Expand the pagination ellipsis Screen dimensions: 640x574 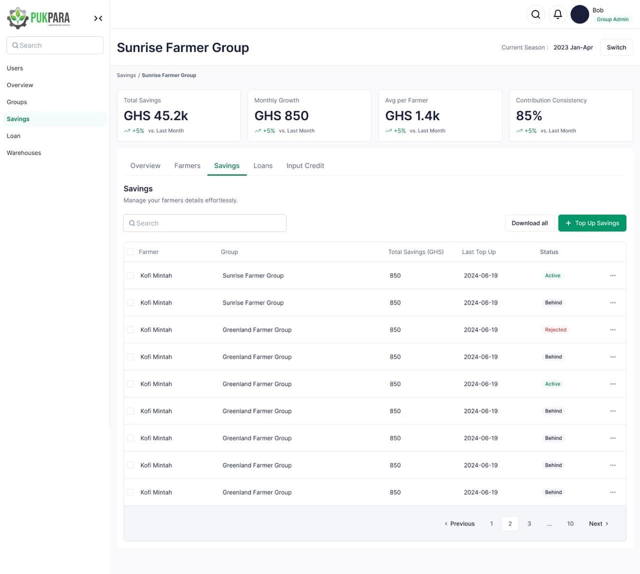point(549,524)
